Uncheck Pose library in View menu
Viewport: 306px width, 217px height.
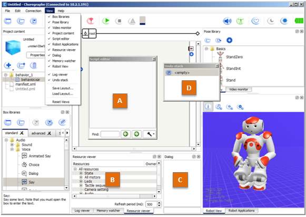(x=63, y=22)
